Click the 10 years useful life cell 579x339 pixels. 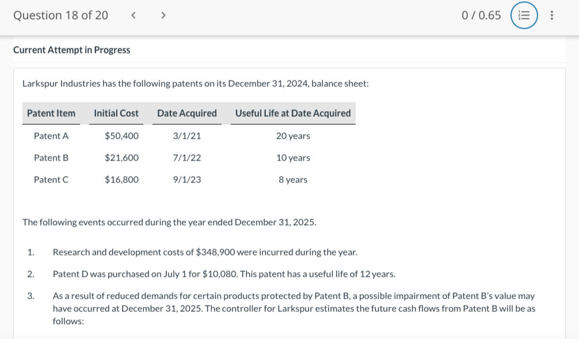coord(293,158)
